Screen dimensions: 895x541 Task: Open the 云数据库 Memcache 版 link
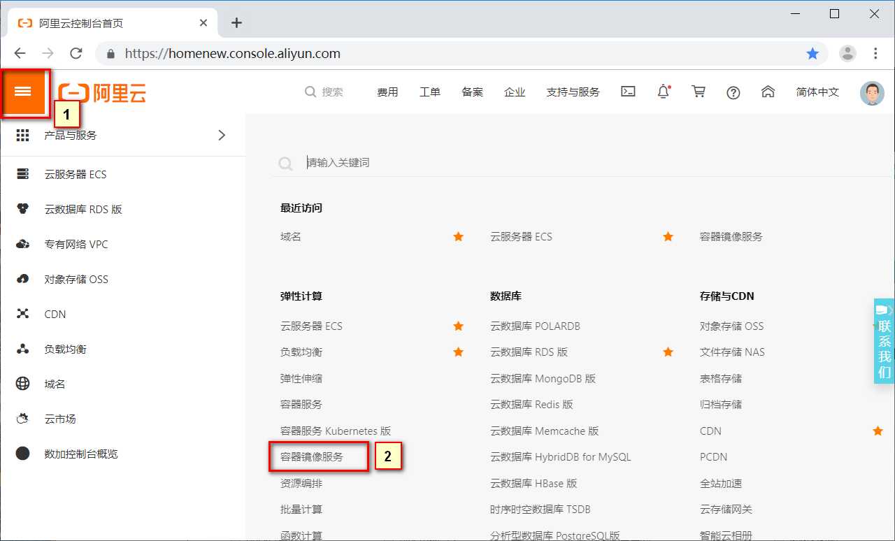click(x=545, y=431)
